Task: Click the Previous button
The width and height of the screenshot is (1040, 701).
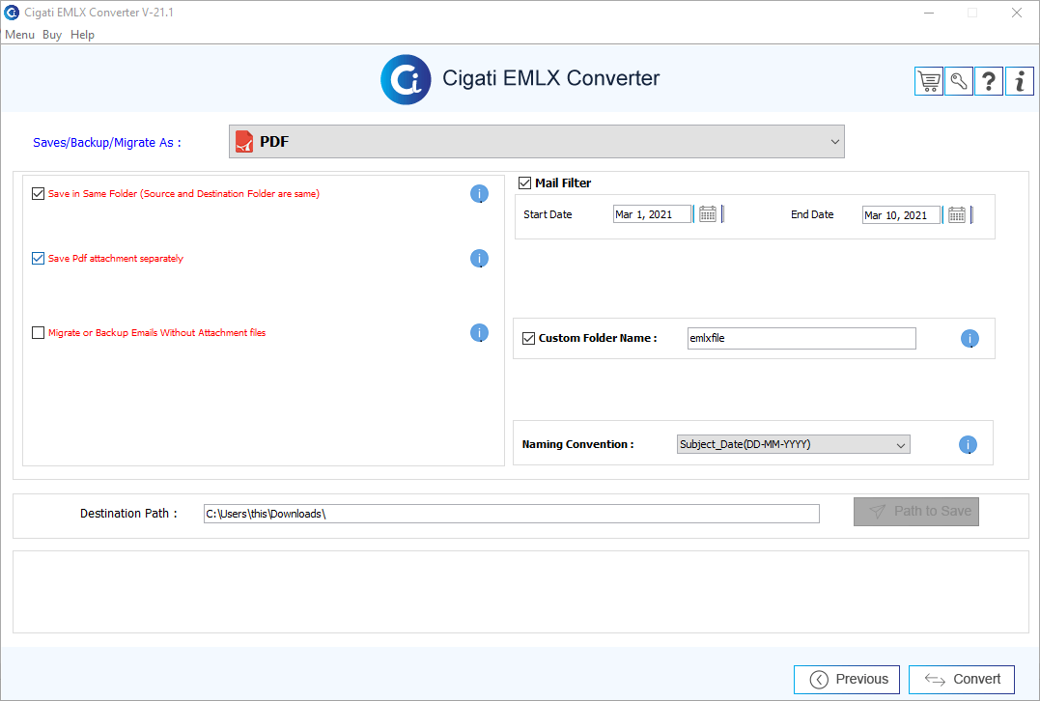Action: [x=847, y=679]
